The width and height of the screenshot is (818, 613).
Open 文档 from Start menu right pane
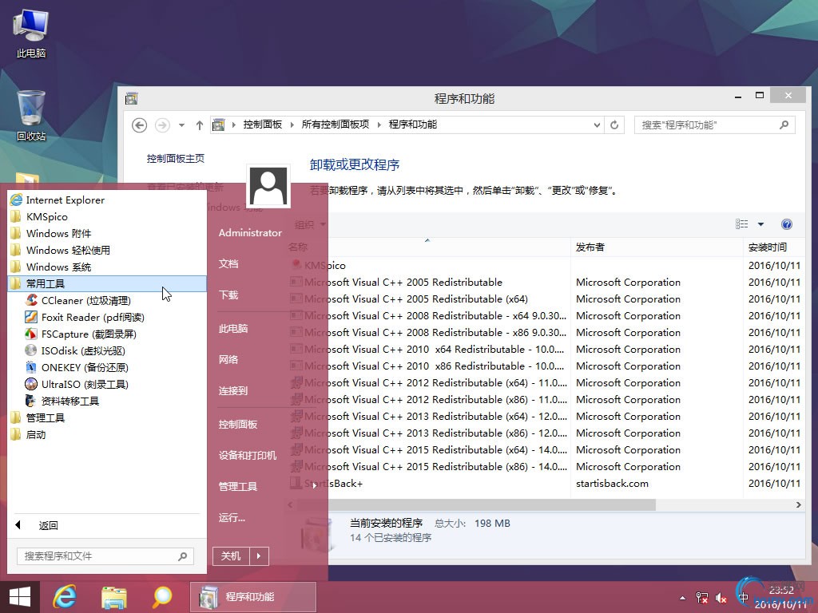pyautogui.click(x=228, y=263)
